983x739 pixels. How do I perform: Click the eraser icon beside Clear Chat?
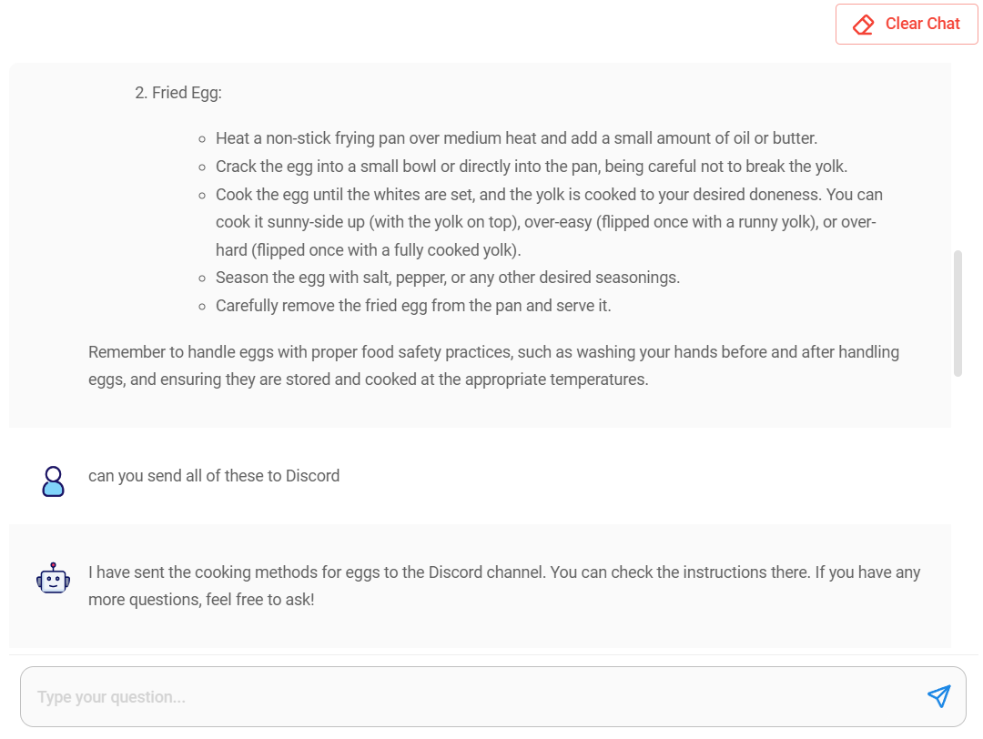[863, 25]
